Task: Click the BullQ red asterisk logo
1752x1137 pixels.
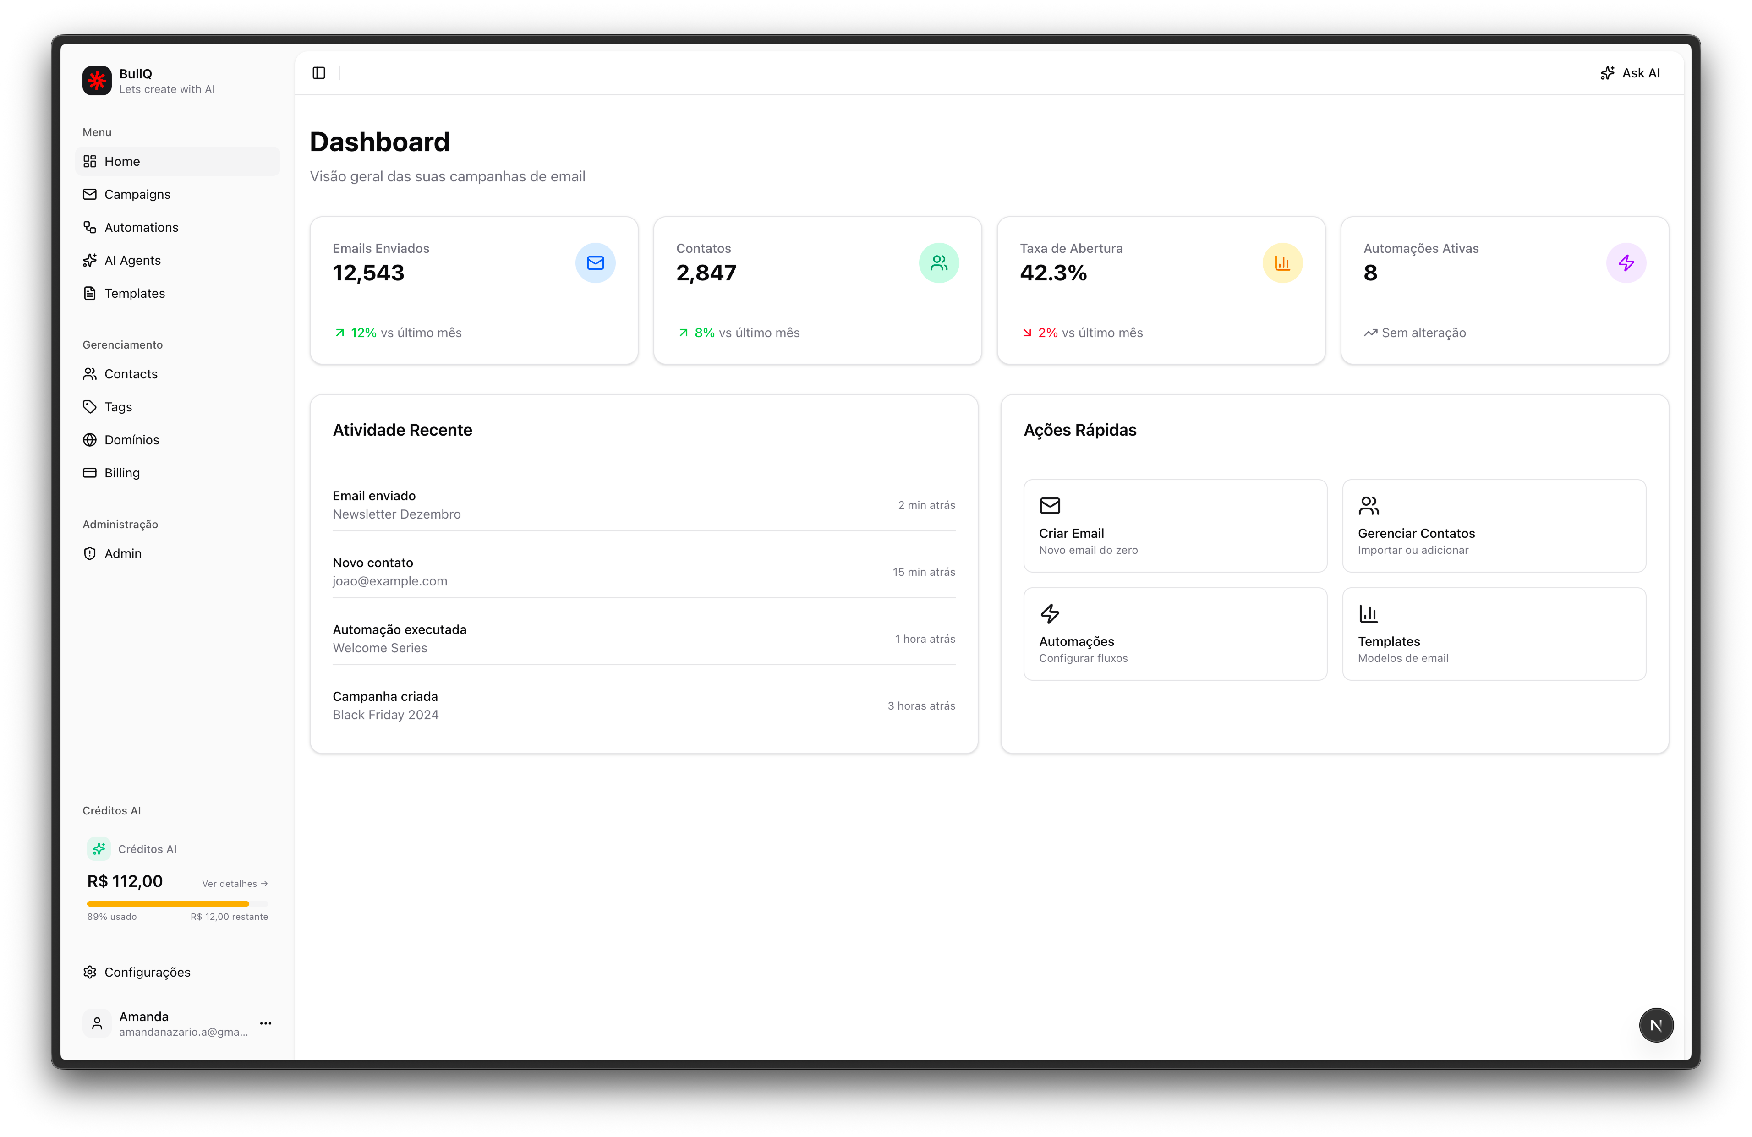Action: tap(97, 81)
